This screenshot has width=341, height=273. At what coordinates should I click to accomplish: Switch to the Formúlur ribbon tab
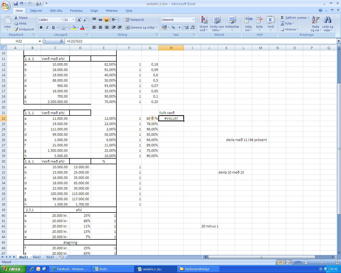[x=76, y=11]
